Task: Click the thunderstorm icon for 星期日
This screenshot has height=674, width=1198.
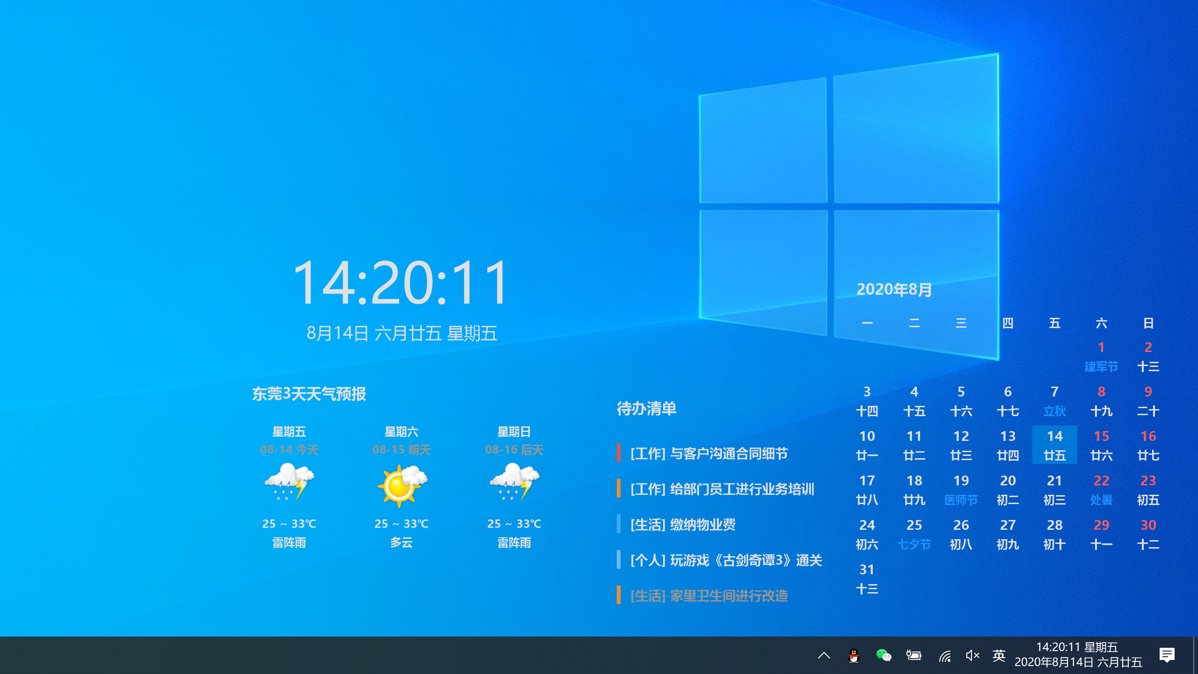Action: (x=514, y=482)
